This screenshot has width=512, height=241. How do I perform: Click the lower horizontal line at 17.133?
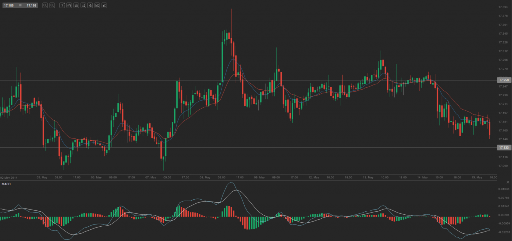click(250, 148)
